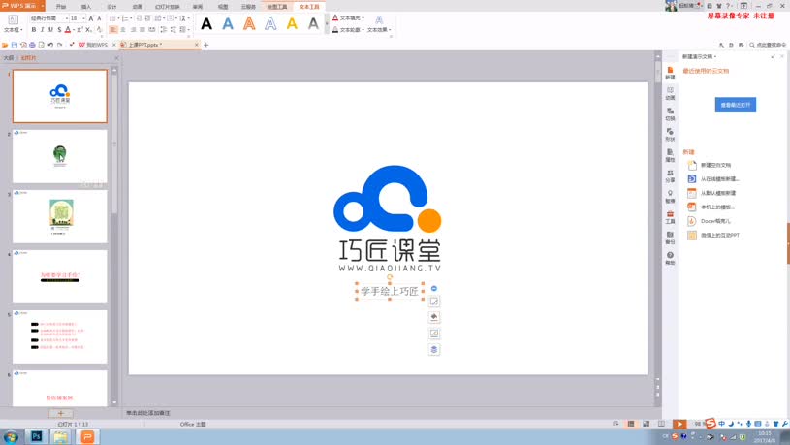Click the open folder quick-access icon
The height and width of the screenshot is (445, 790).
(x=5, y=45)
